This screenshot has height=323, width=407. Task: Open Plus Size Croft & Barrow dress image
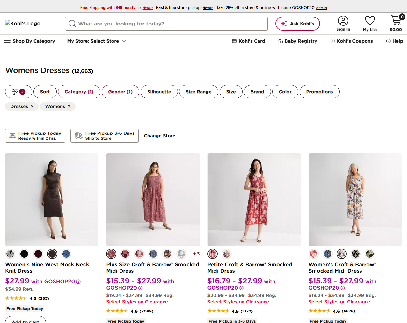point(153,200)
